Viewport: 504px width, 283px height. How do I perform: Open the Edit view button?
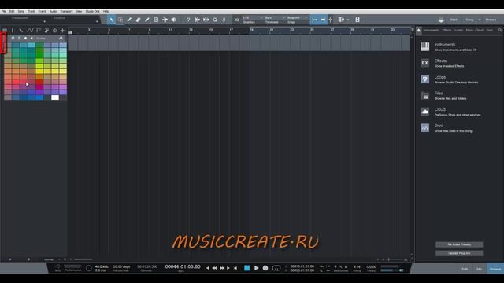click(x=465, y=269)
